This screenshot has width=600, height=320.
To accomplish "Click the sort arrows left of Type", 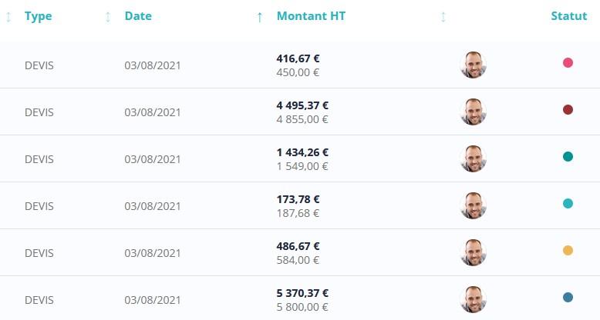I will point(8,17).
